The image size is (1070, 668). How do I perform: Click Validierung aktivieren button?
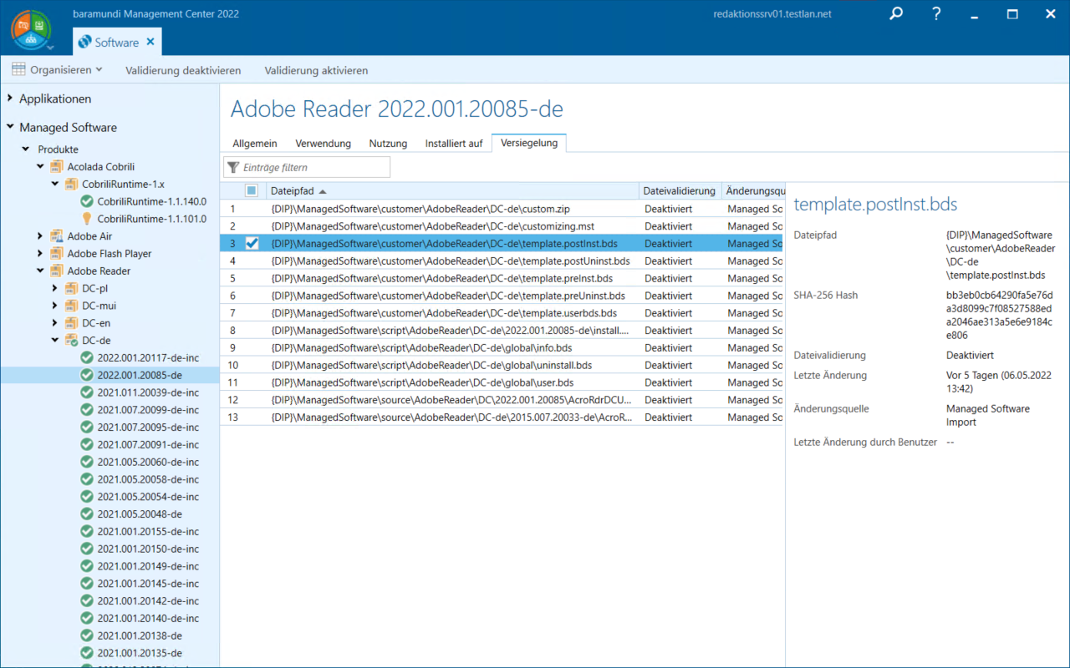tap(316, 70)
